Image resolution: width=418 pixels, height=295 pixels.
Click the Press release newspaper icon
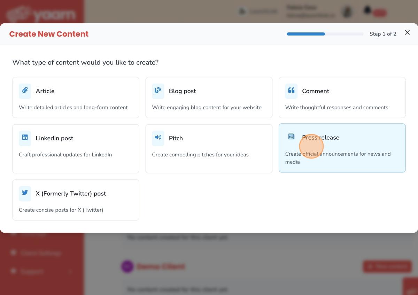click(291, 137)
